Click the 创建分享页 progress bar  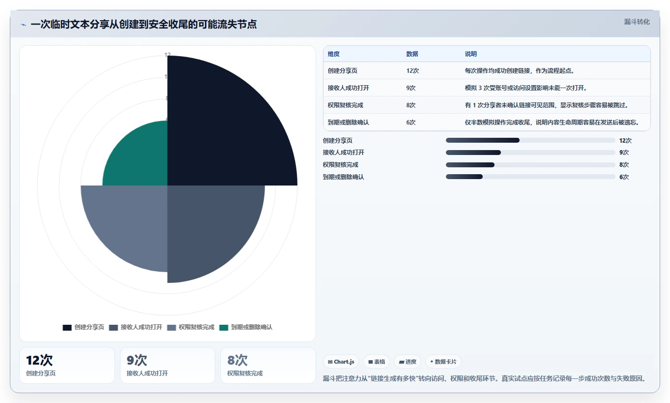point(530,140)
